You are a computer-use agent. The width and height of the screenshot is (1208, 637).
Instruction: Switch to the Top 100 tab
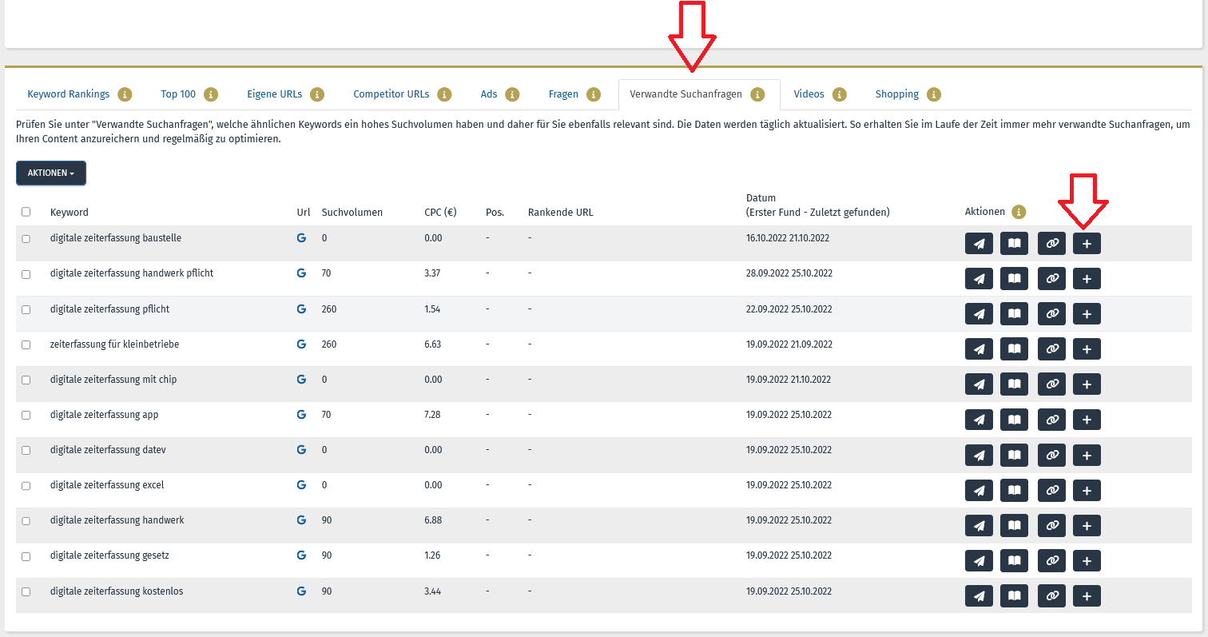pyautogui.click(x=178, y=94)
